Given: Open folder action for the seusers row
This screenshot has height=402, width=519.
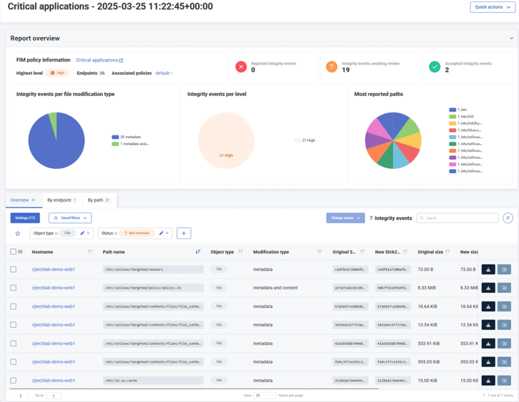Looking at the screenshot, I should click(504, 269).
